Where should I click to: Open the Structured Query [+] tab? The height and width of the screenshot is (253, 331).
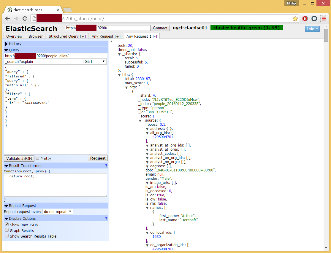point(67,36)
